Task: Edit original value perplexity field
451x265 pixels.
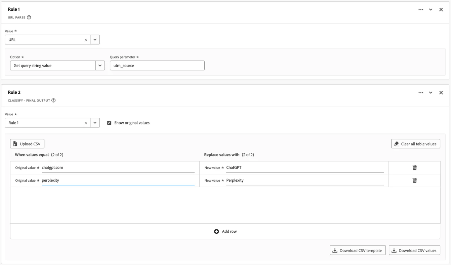Action: [118, 180]
